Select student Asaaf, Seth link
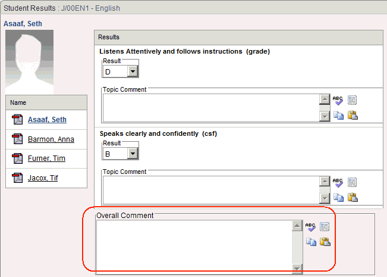 47,120
